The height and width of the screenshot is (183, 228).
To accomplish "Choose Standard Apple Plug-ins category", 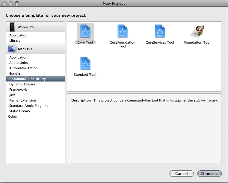I will 28,106.
